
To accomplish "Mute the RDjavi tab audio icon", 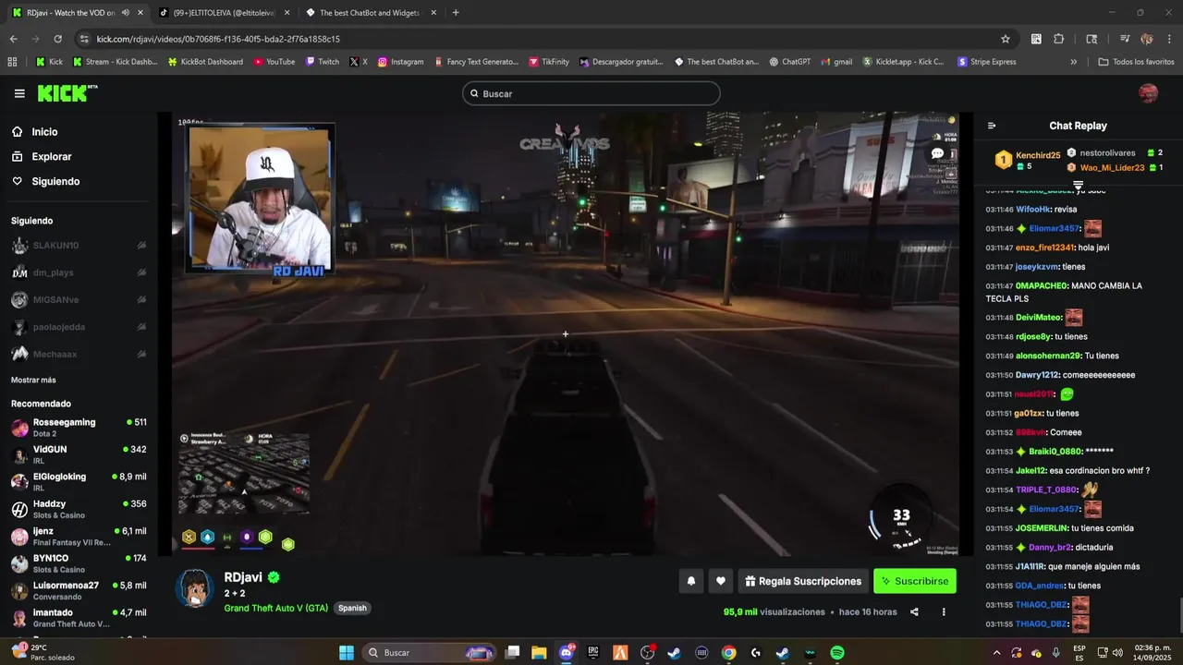I will 125,13.
